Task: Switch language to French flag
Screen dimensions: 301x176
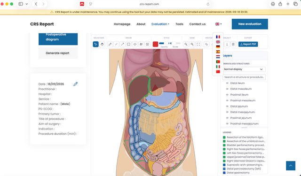Action: (218, 37)
